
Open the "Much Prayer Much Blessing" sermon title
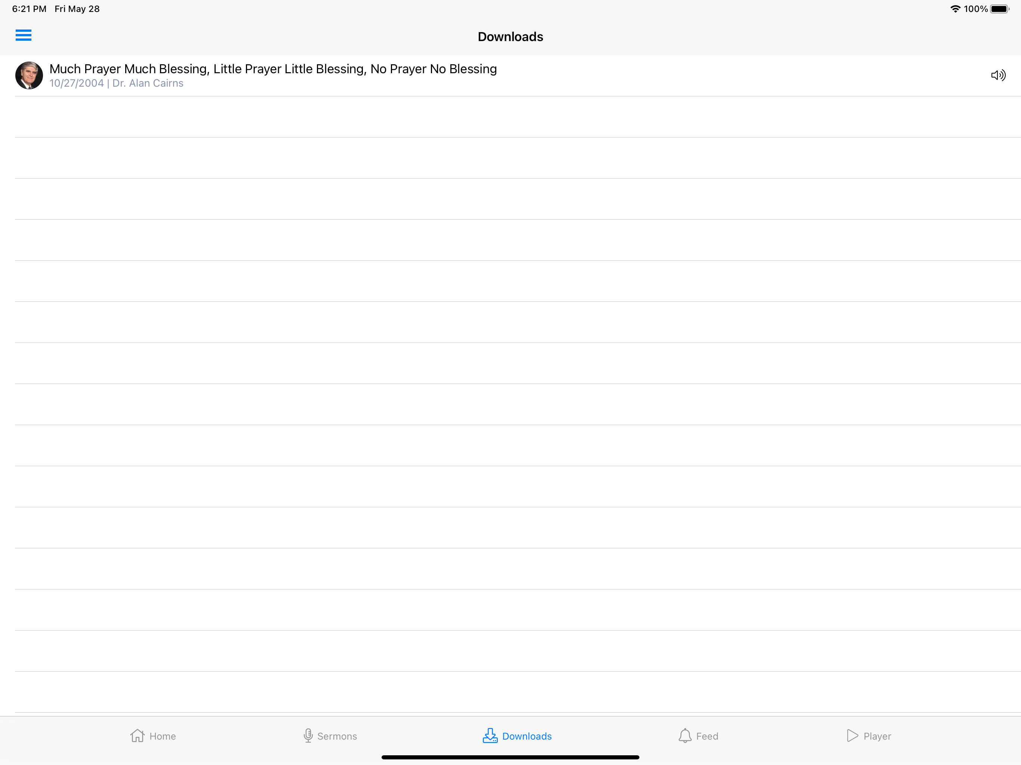tap(273, 69)
